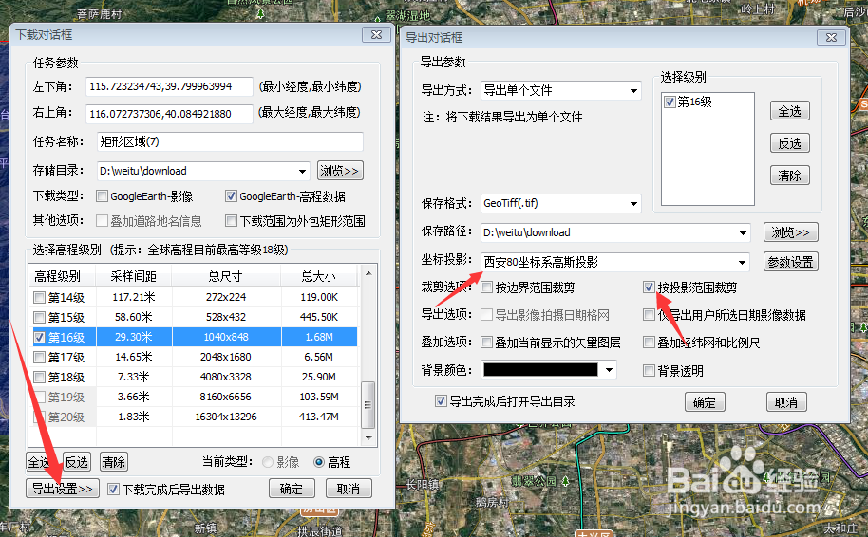Click 清除 in export level selection
The image size is (868, 537).
tap(790, 176)
